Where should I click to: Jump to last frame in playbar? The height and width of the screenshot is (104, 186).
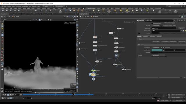(x=13, y=95)
